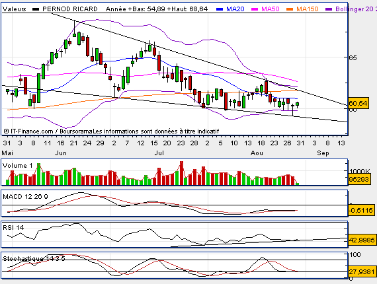
Task: Click the Jul month label
Action: (x=159, y=153)
